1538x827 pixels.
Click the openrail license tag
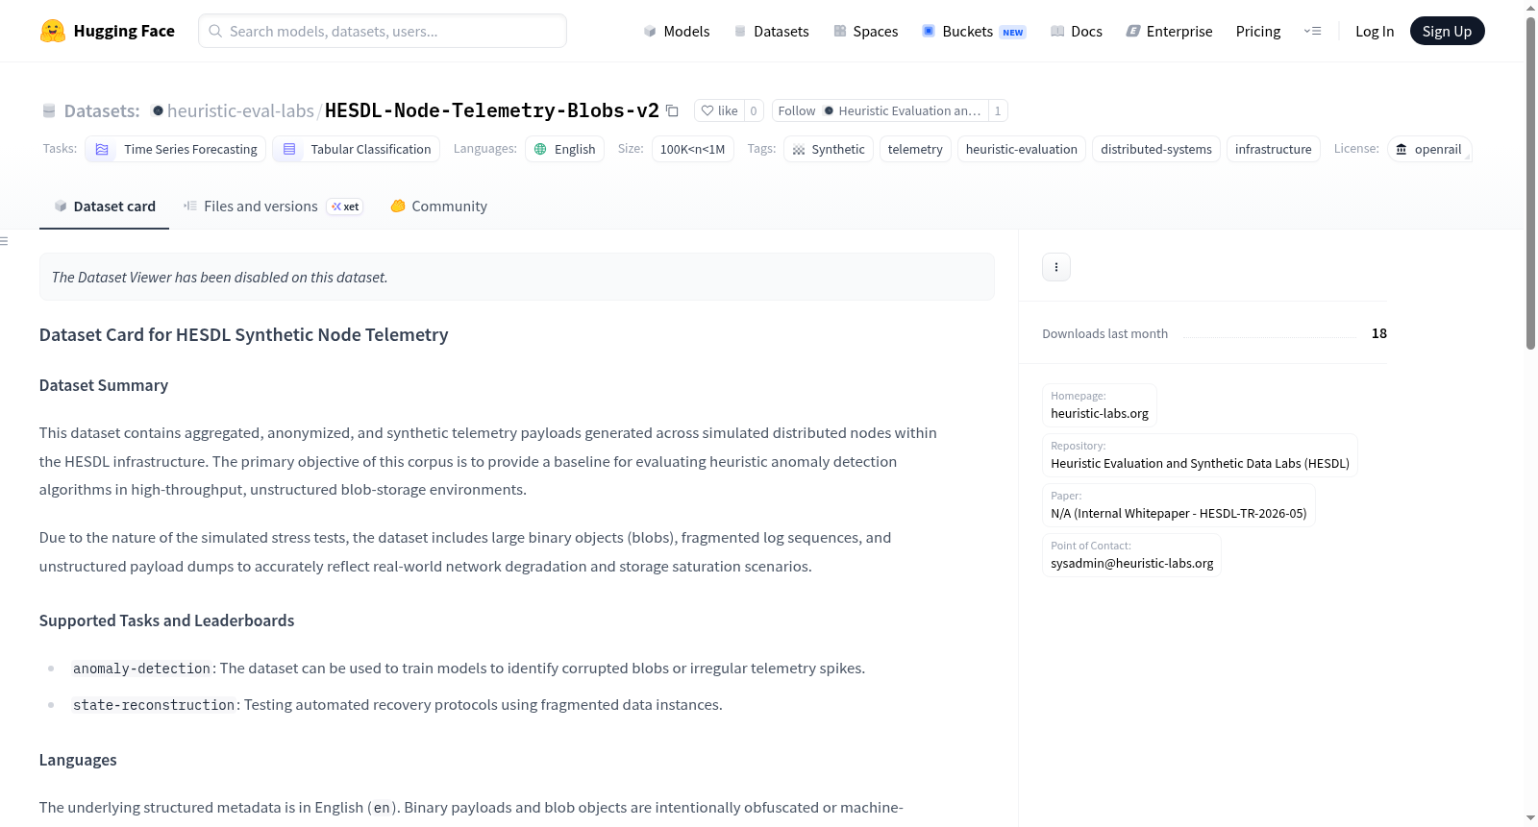point(1429,149)
